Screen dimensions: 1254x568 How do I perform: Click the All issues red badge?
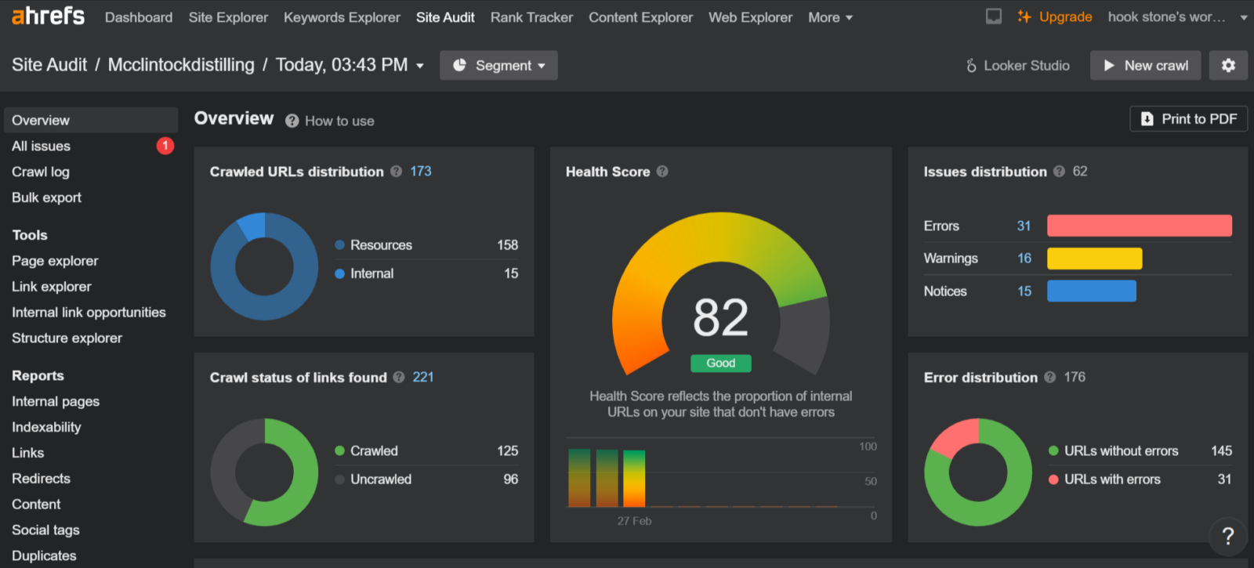click(x=165, y=146)
